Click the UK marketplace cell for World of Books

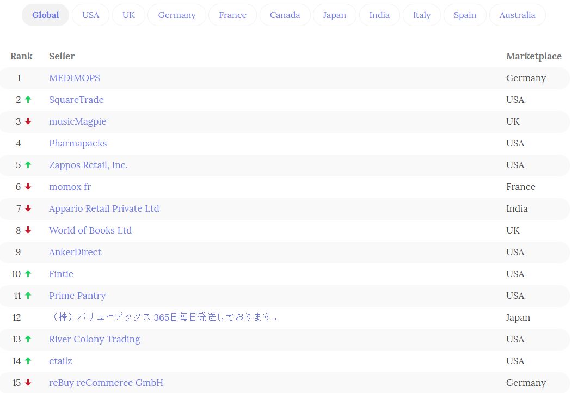(513, 230)
